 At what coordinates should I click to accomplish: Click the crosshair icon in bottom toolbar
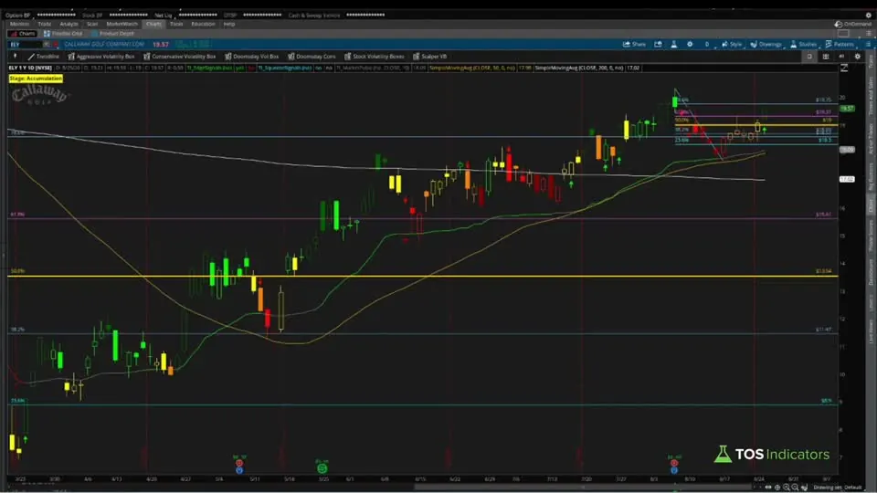tap(777, 488)
